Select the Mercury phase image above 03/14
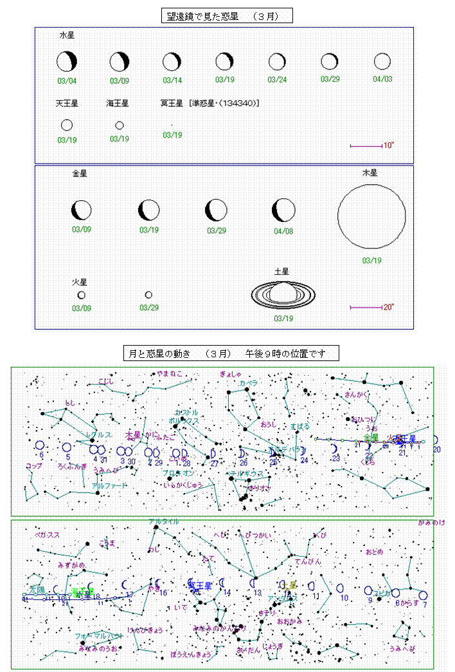This screenshot has height=672, width=455. [x=172, y=62]
